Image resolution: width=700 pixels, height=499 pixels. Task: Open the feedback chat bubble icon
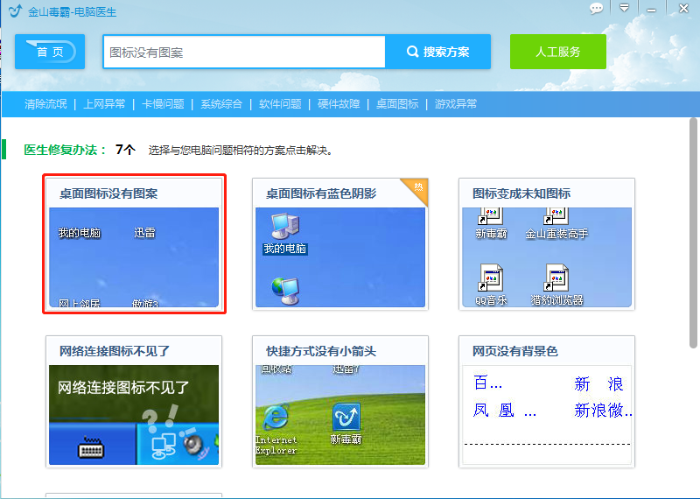pyautogui.click(x=596, y=8)
